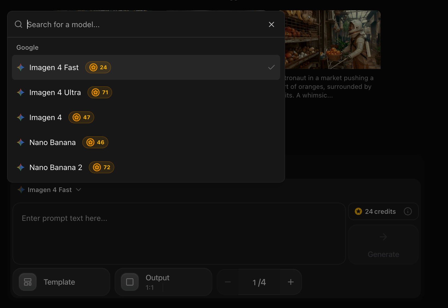This screenshot has width=448, height=308.
Task: Decrease image count with minus button
Action: tap(228, 282)
